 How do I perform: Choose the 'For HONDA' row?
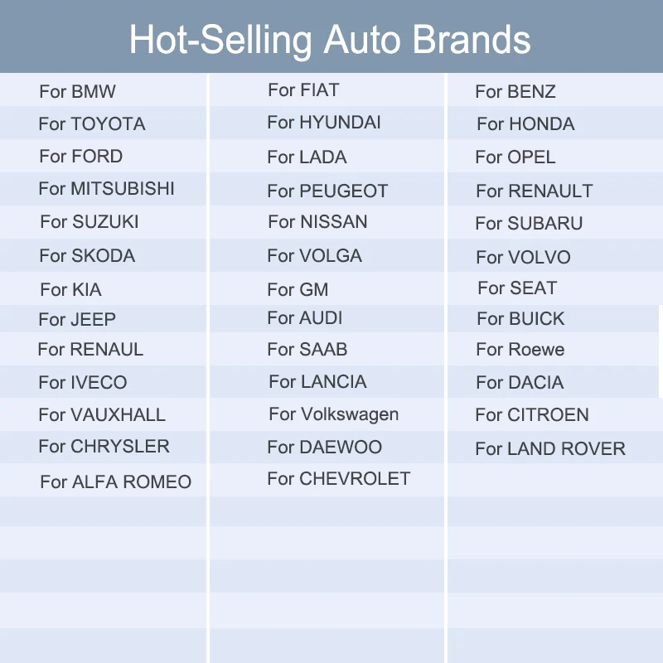pyautogui.click(x=525, y=124)
